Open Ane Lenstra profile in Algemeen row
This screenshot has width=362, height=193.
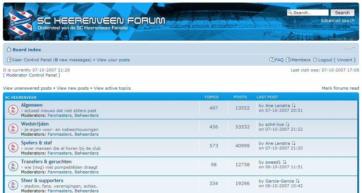[278, 106]
